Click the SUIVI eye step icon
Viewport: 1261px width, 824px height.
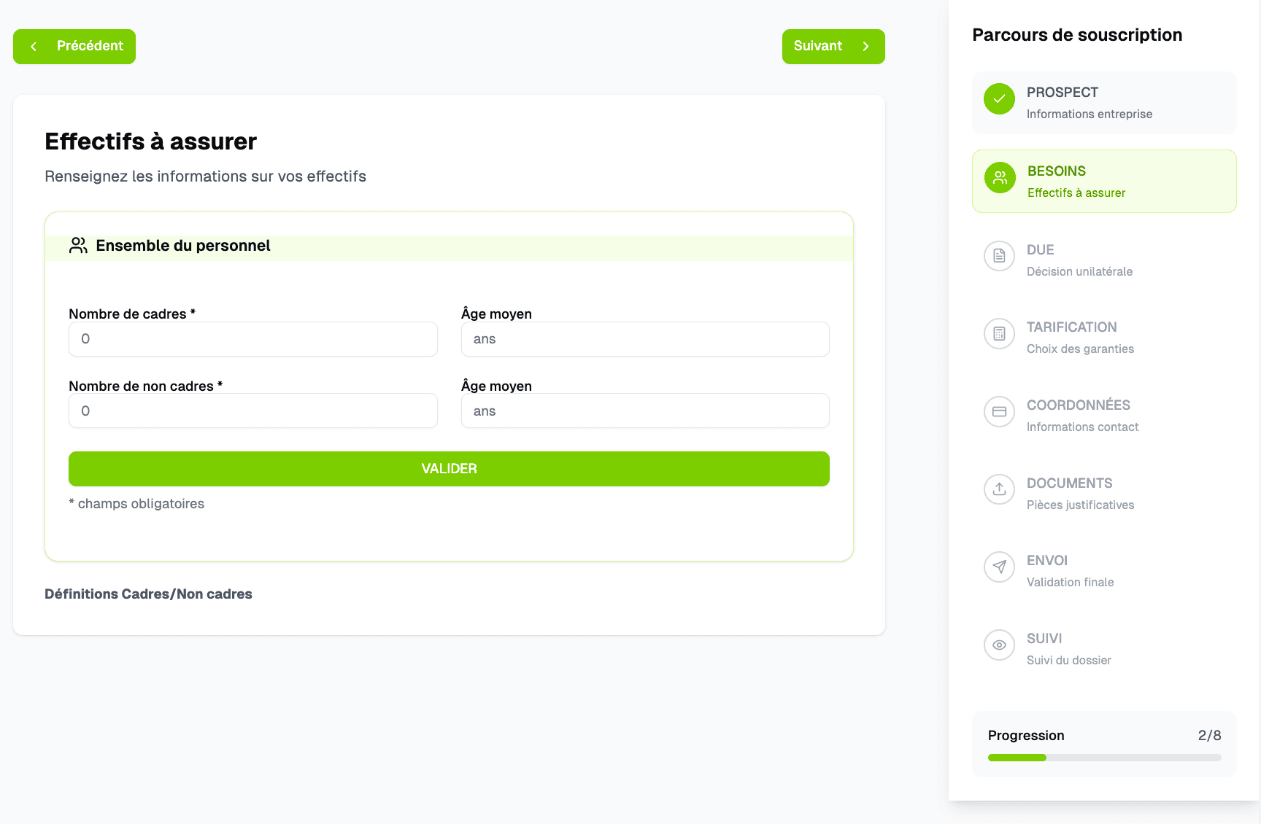[999, 645]
